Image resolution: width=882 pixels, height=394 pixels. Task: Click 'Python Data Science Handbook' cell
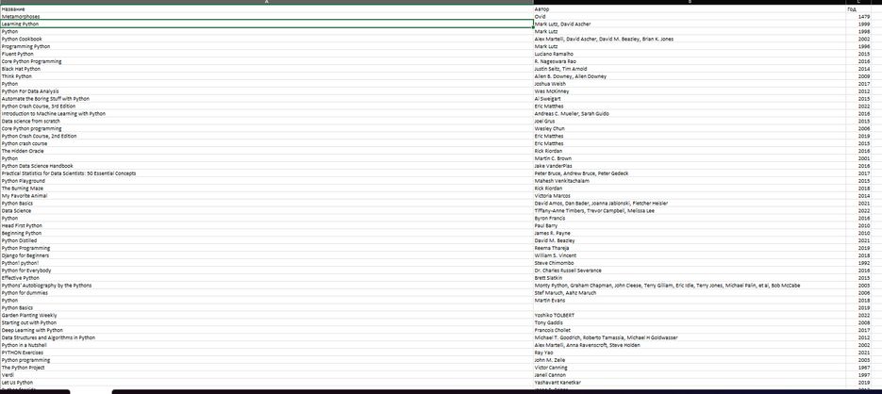[267, 166]
